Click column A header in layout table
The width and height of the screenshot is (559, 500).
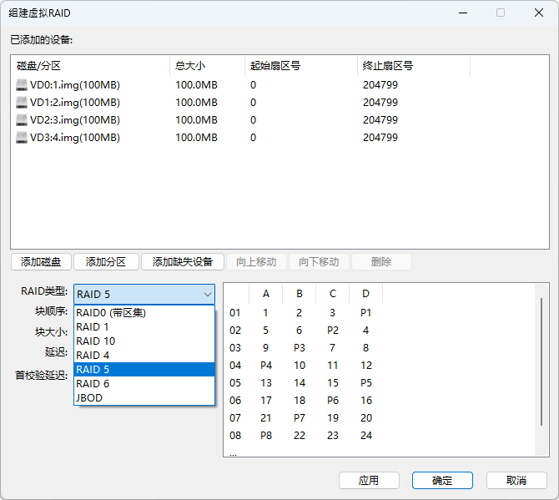tap(266, 294)
